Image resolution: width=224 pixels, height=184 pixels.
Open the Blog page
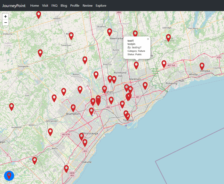pyautogui.click(x=64, y=5)
